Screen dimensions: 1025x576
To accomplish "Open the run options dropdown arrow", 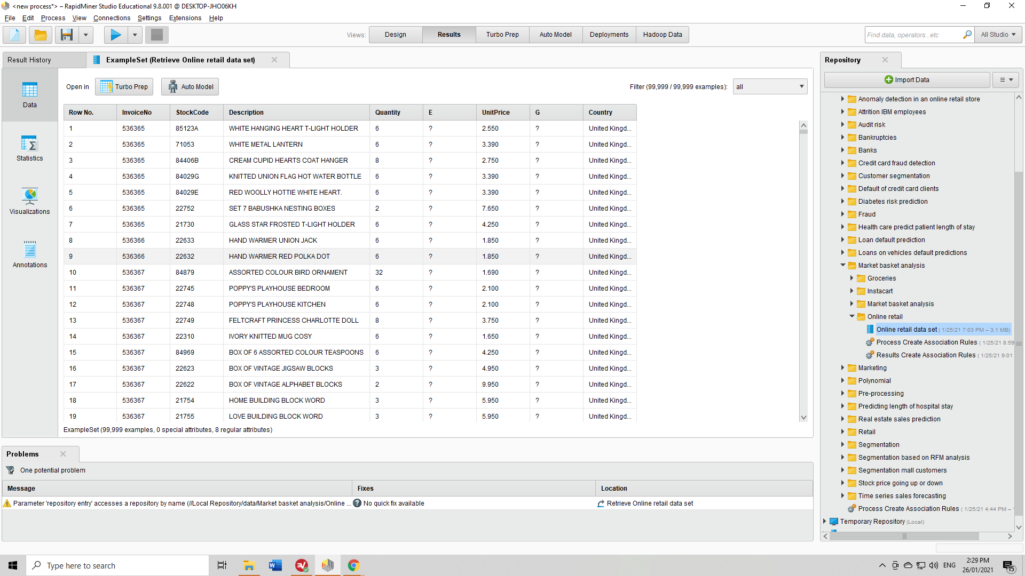I will pyautogui.click(x=135, y=35).
